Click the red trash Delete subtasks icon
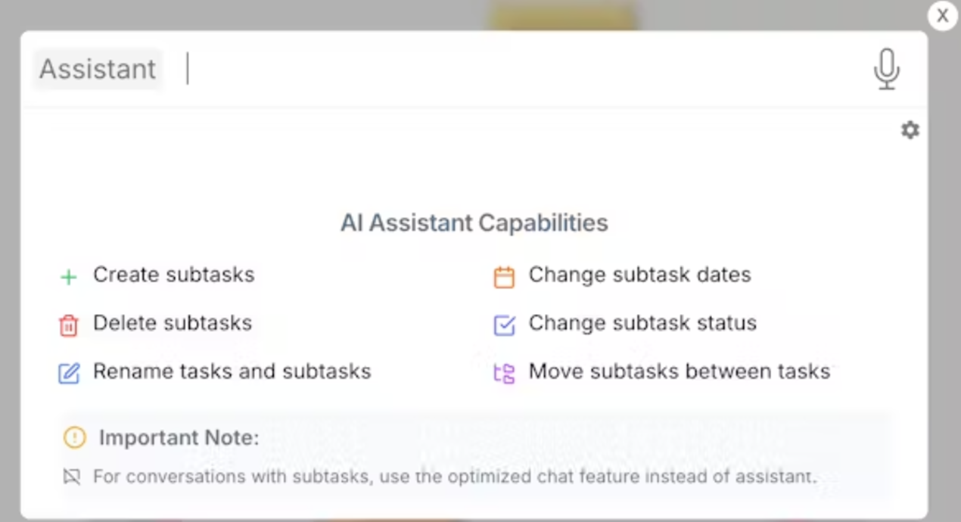This screenshot has height=522, width=961. point(69,325)
